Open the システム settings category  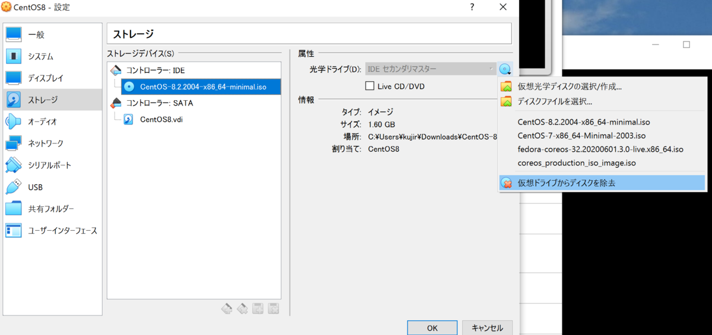52,56
